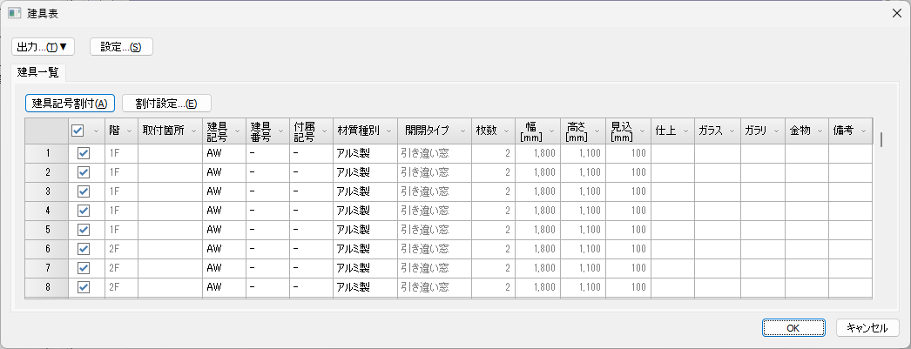Click the 建具表 window title icon
This screenshot has height=349, width=911.
(x=14, y=14)
